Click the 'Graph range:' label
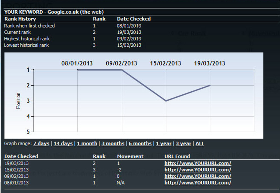The height and width of the screenshot is (193, 280). (18, 144)
